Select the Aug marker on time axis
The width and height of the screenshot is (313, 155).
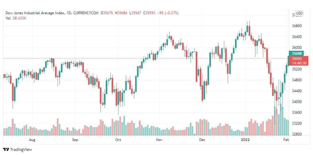tap(32, 140)
